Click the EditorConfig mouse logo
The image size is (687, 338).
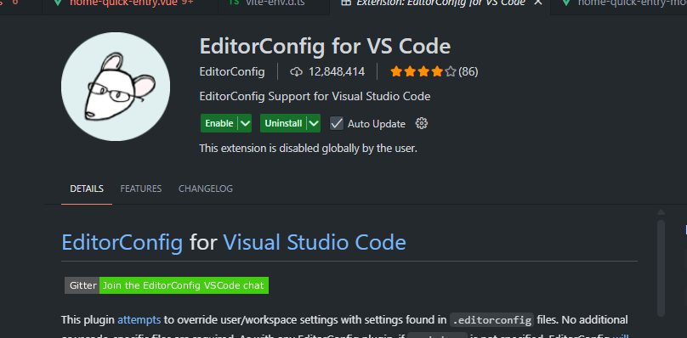tap(116, 87)
